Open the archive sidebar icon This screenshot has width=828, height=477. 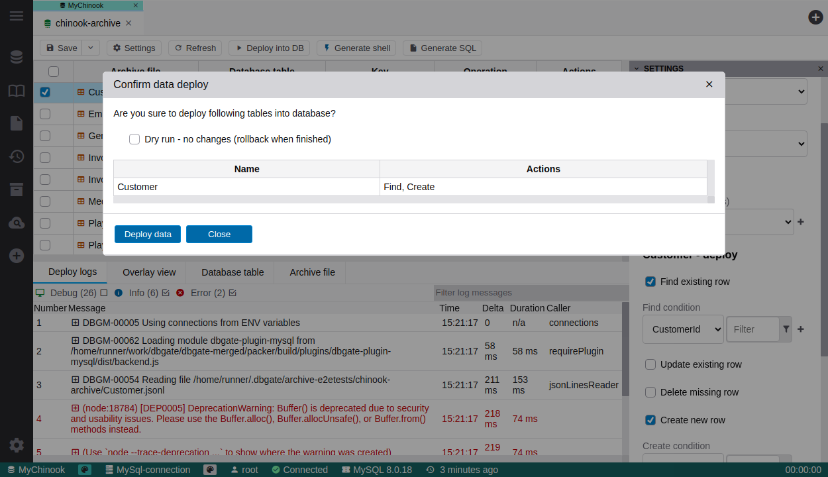coord(17,189)
